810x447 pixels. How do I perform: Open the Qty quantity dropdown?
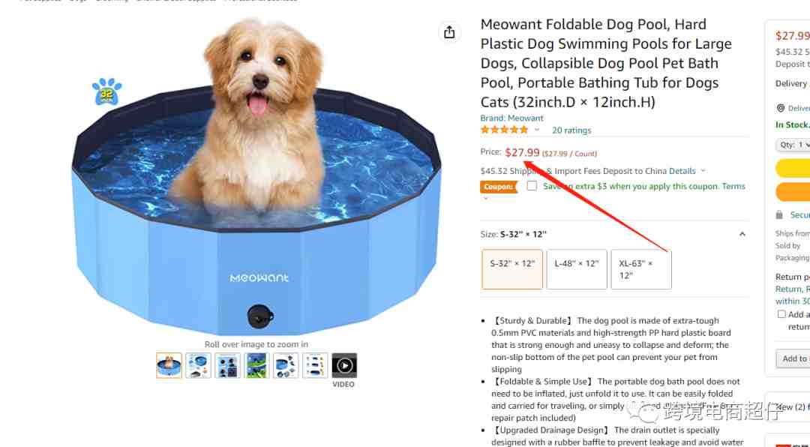click(x=793, y=145)
